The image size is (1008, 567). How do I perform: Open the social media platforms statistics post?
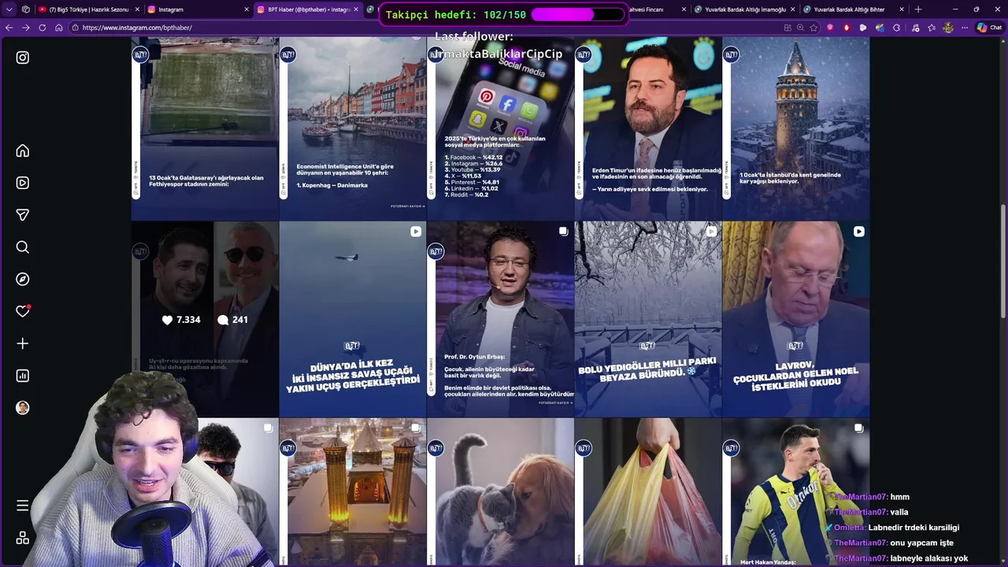[501, 128]
